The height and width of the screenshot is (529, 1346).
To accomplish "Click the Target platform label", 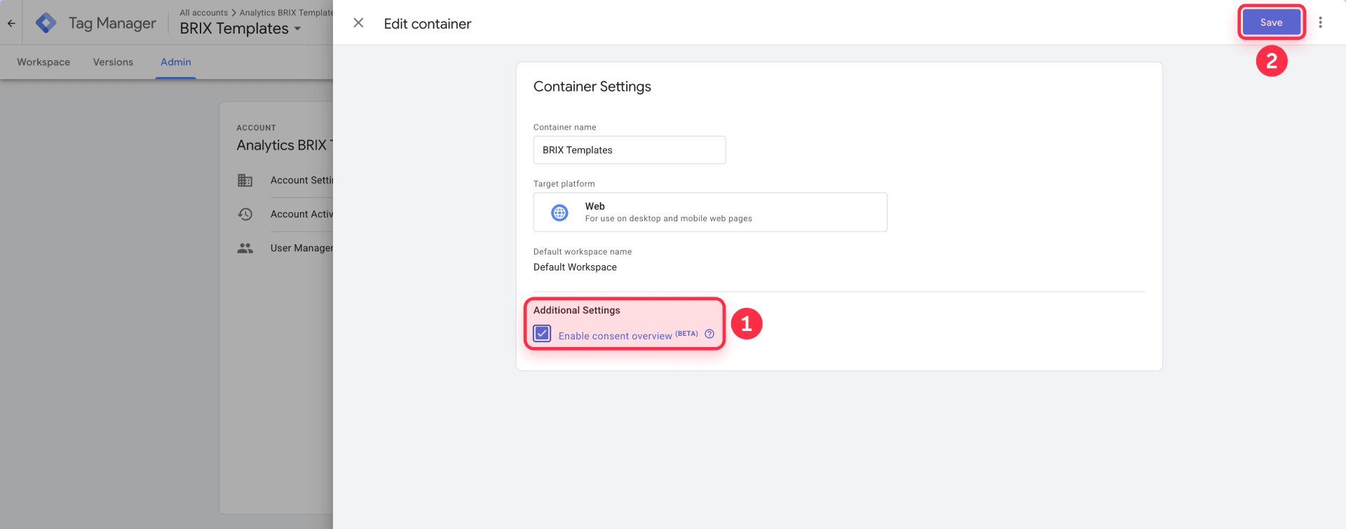I will coord(564,184).
